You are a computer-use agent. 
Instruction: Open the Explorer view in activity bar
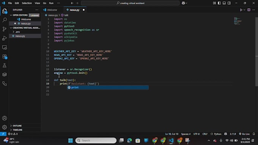[x=5, y=11]
